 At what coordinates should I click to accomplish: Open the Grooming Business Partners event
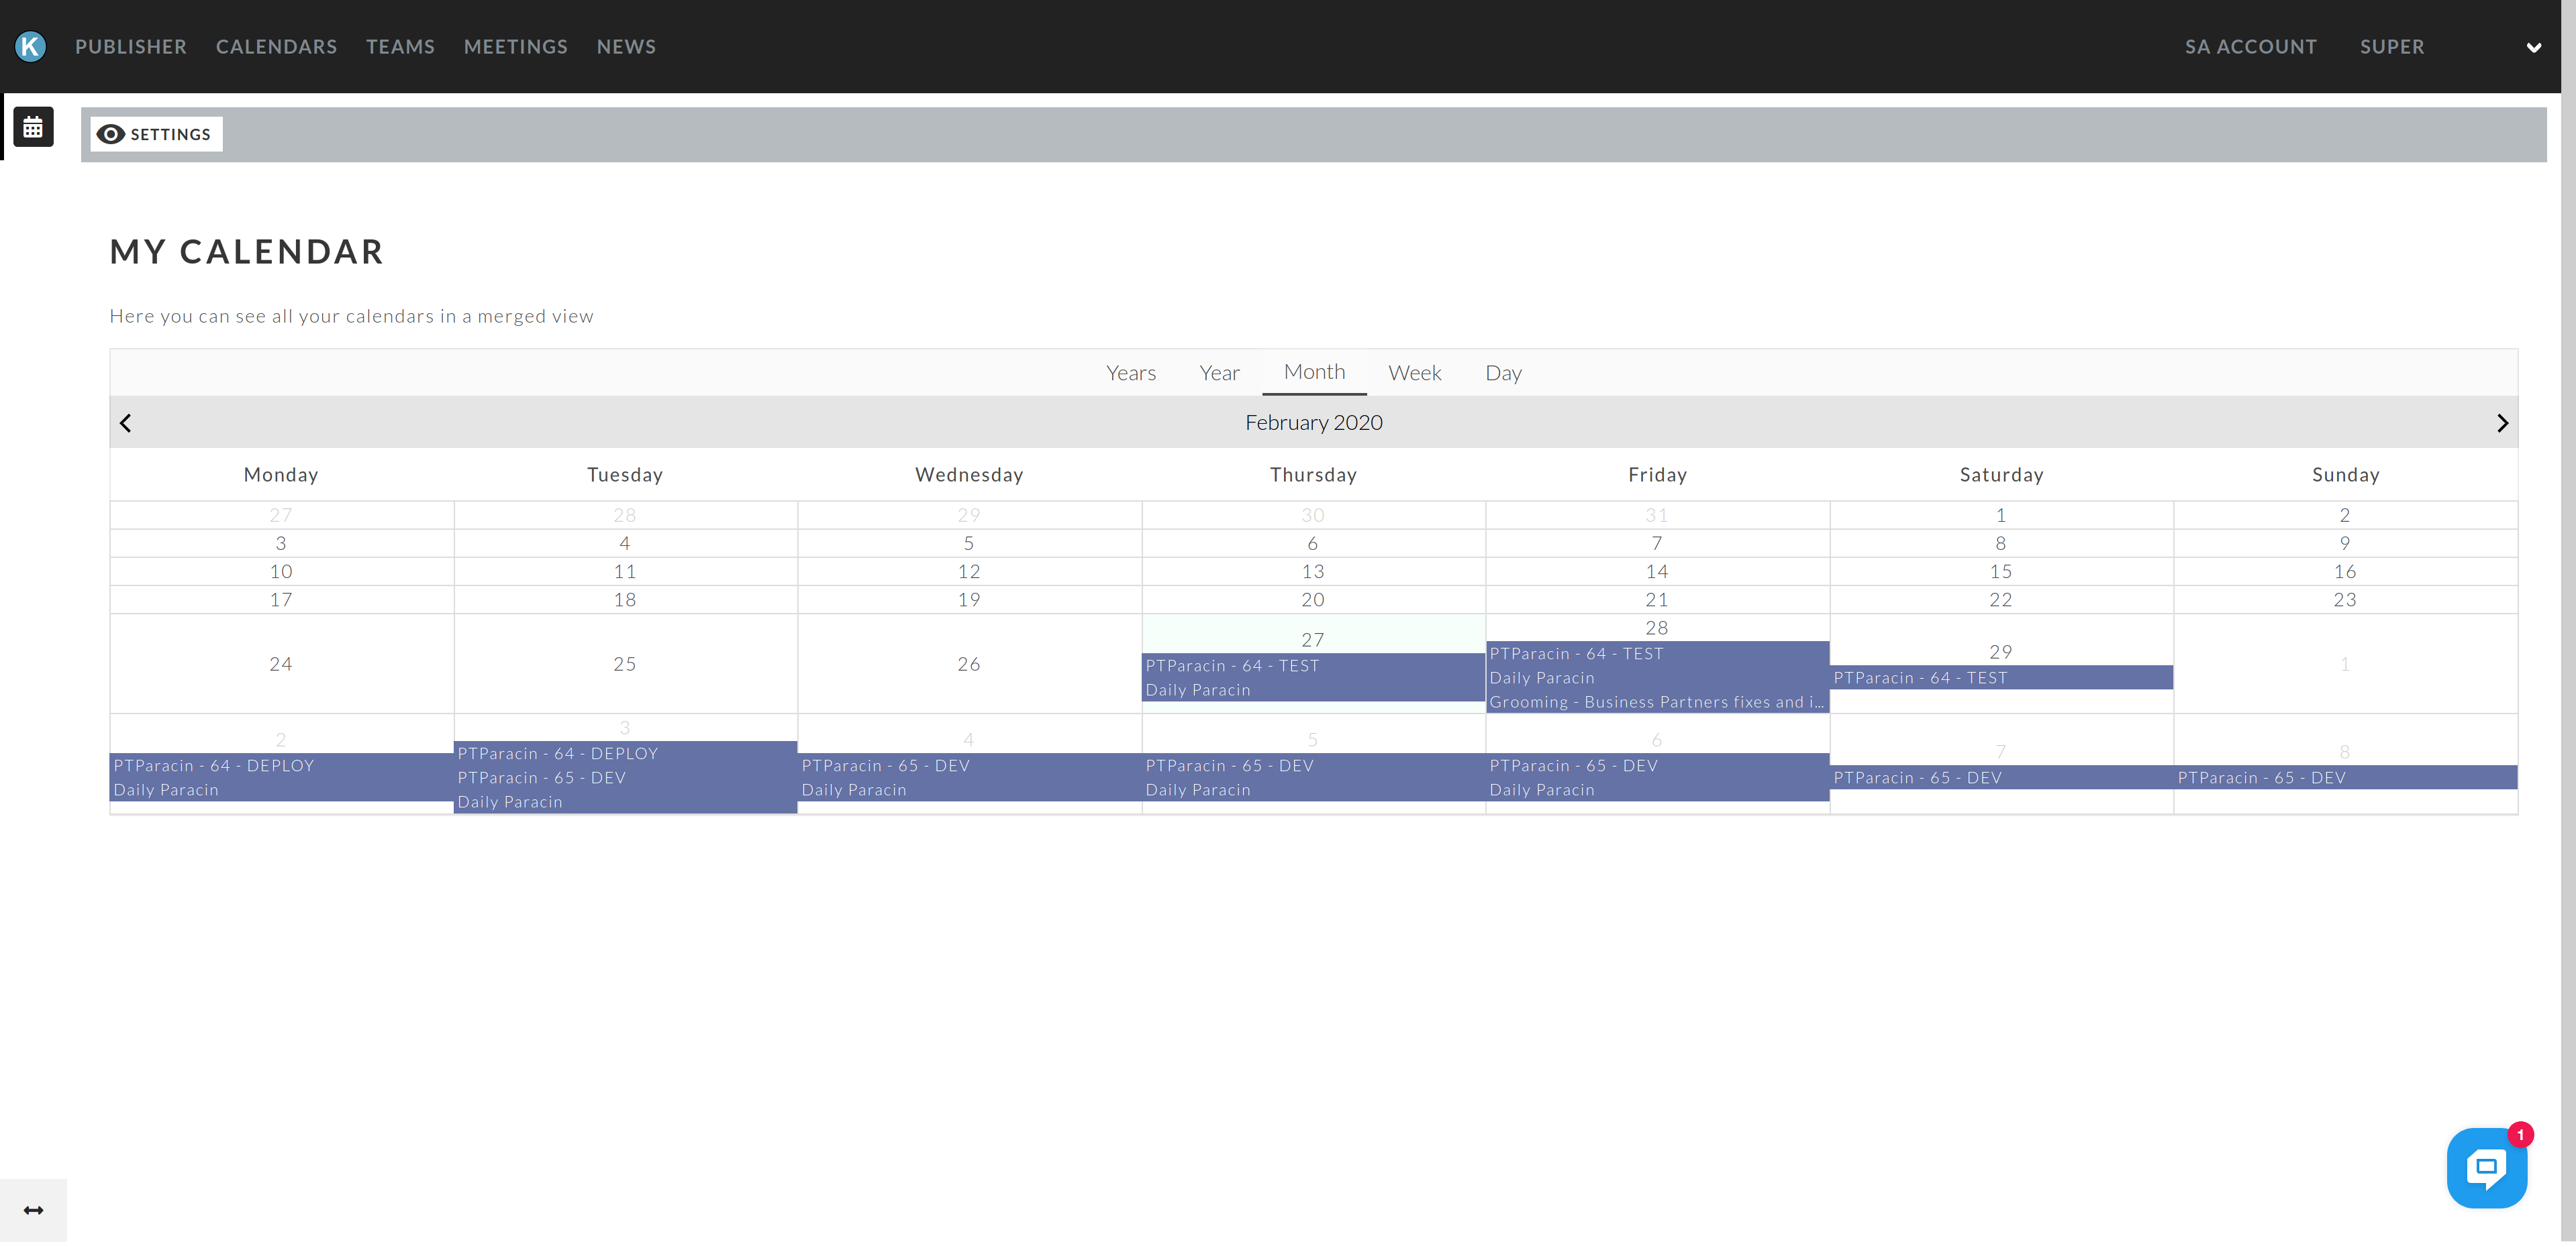point(1656,701)
